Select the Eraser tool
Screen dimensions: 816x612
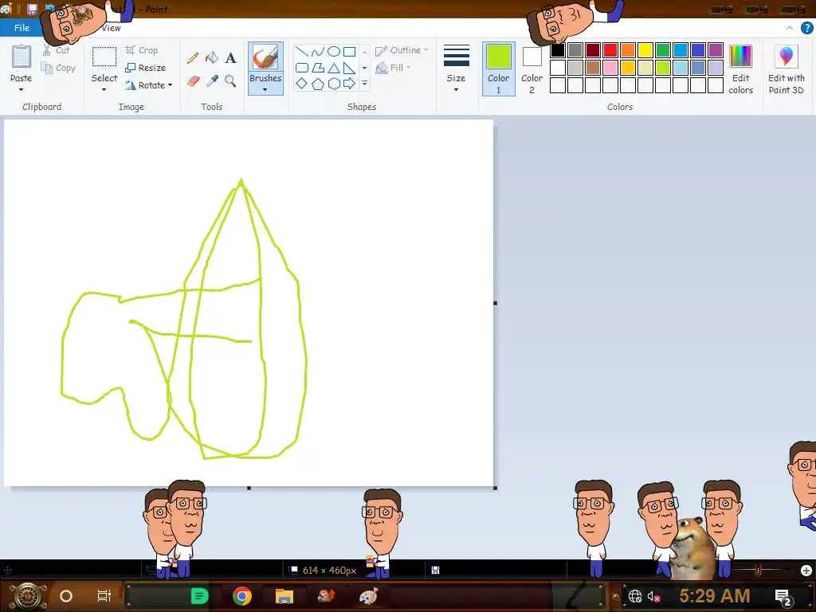point(193,81)
